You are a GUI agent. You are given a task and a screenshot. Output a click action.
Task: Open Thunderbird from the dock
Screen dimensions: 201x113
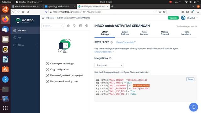point(5,29)
